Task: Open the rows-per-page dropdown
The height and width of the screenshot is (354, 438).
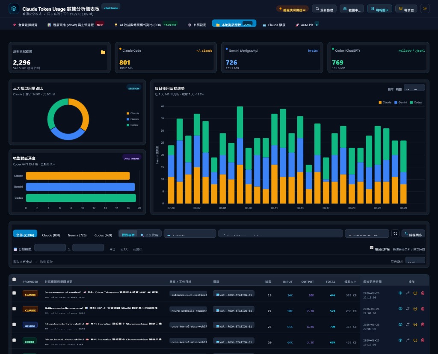Action: (415, 260)
